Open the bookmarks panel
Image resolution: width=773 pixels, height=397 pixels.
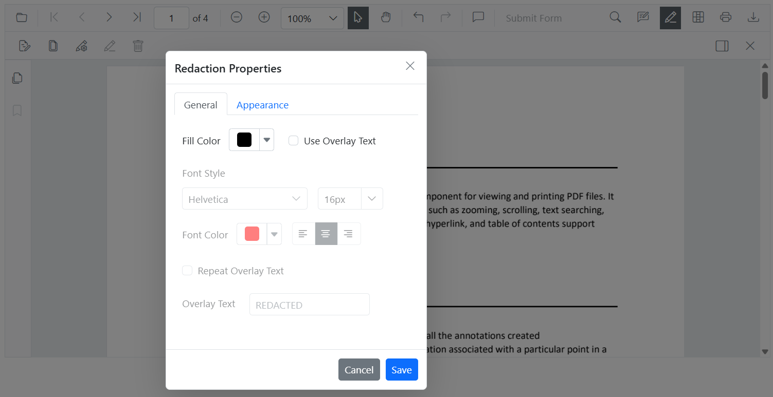(17, 110)
